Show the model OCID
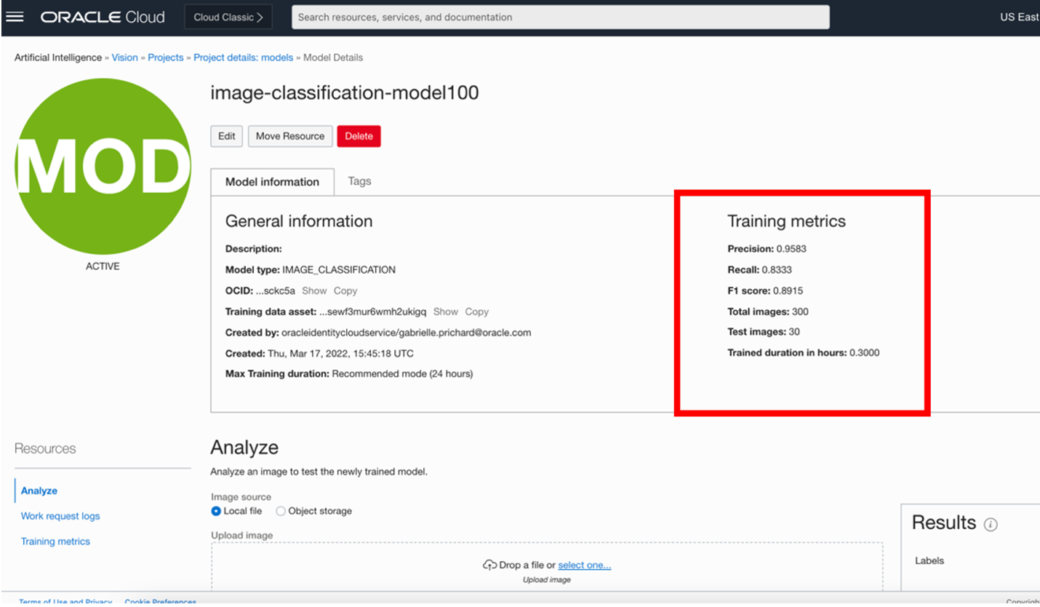The width and height of the screenshot is (1040, 607). pyautogui.click(x=314, y=290)
